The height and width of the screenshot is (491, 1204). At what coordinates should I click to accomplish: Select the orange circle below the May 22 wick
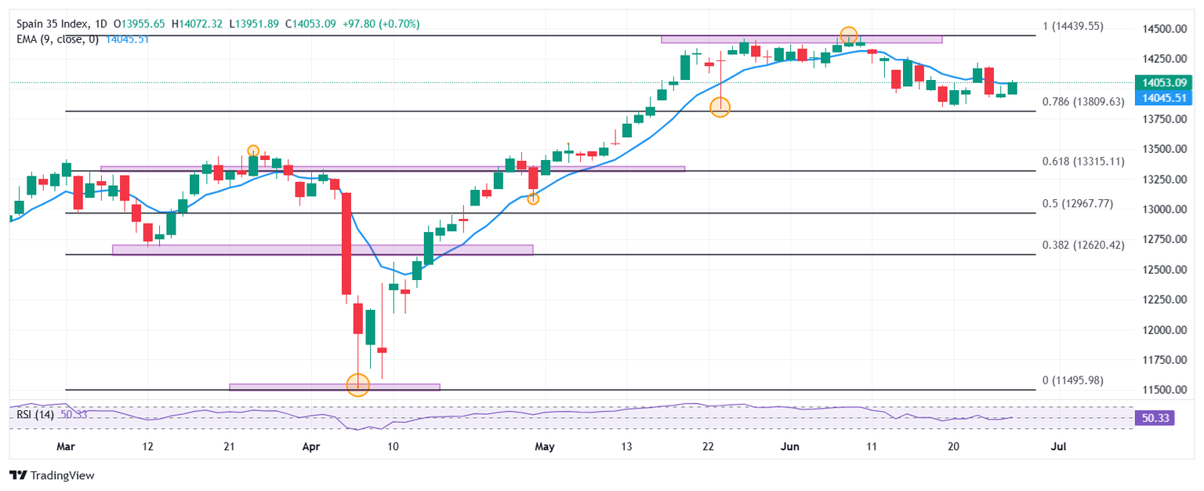pos(720,107)
